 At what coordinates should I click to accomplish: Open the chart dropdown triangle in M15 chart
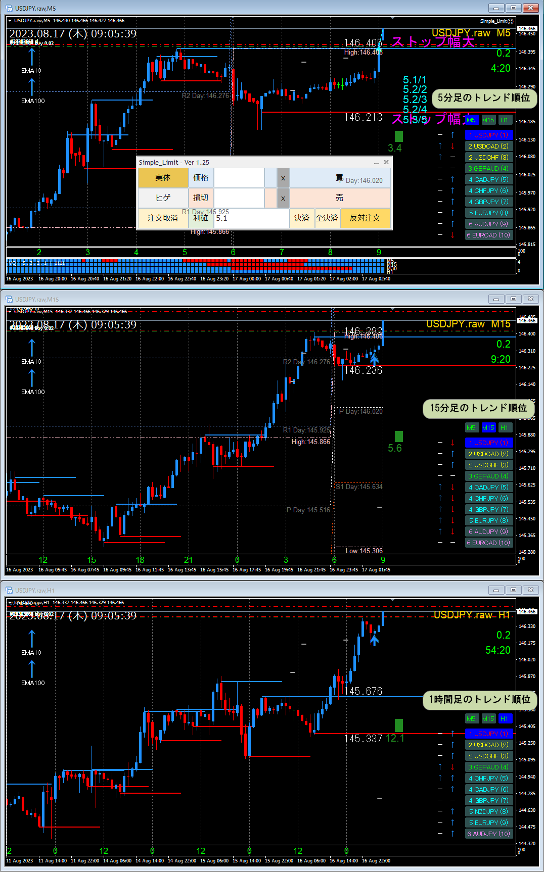pos(10,312)
